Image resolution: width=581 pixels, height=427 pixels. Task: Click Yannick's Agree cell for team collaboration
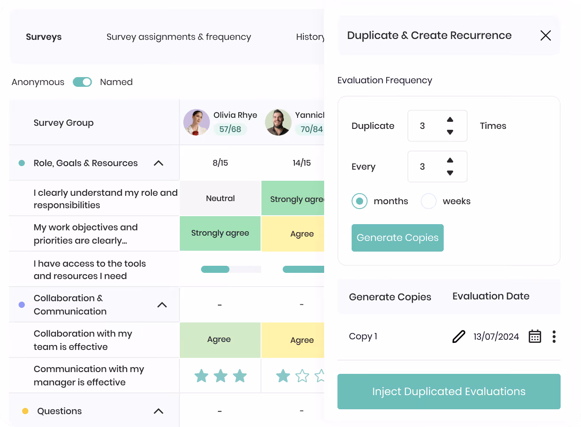(x=293, y=340)
